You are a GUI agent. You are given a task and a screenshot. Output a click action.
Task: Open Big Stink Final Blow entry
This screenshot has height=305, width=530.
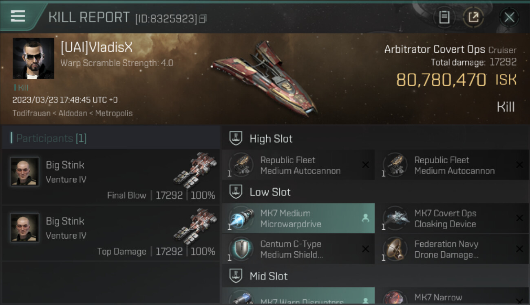pos(111,177)
